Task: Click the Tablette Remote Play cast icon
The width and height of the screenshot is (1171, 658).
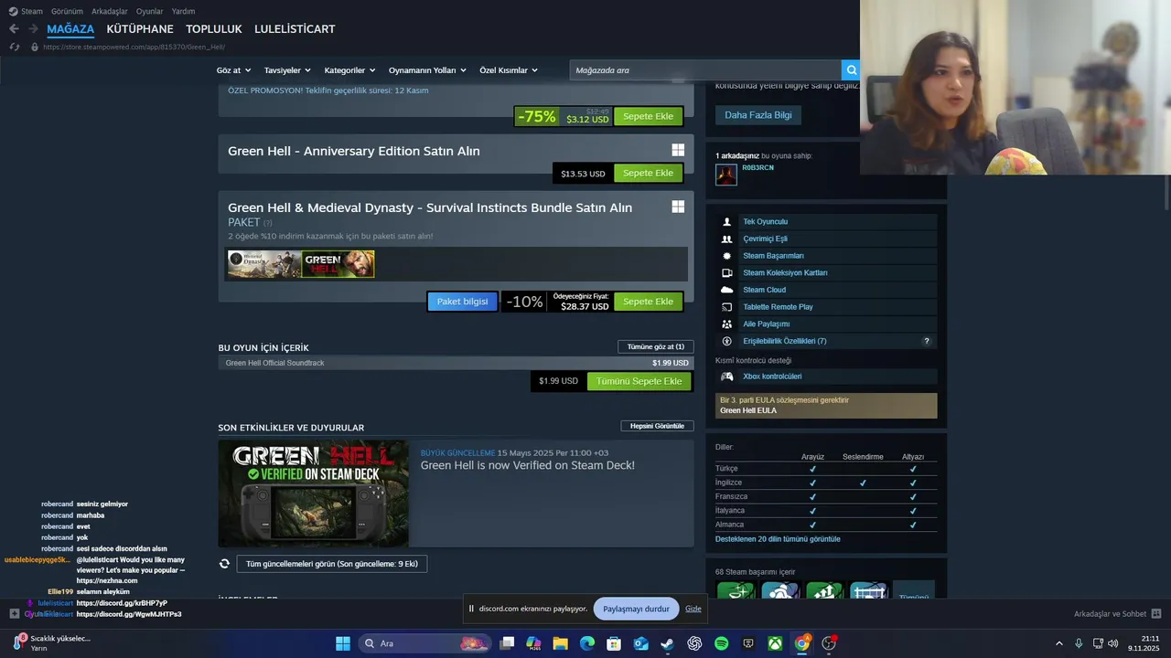Action: coord(727,307)
